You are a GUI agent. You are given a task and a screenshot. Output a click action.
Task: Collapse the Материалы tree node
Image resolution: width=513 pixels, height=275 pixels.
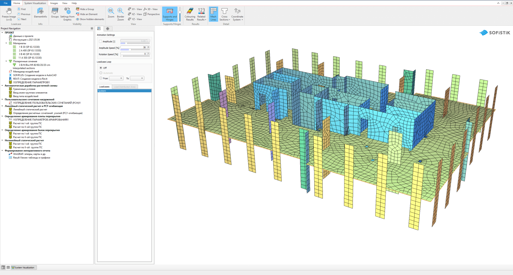tap(6, 43)
